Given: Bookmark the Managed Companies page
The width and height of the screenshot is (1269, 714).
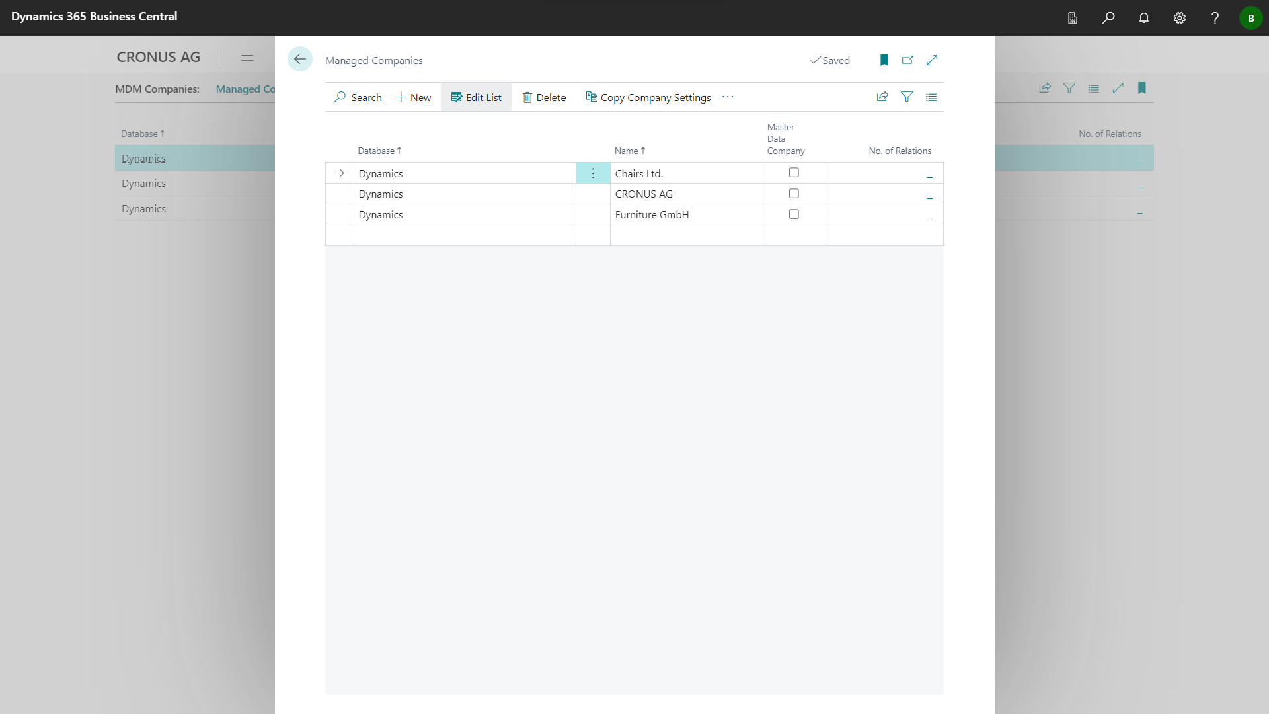Looking at the screenshot, I should click(884, 60).
